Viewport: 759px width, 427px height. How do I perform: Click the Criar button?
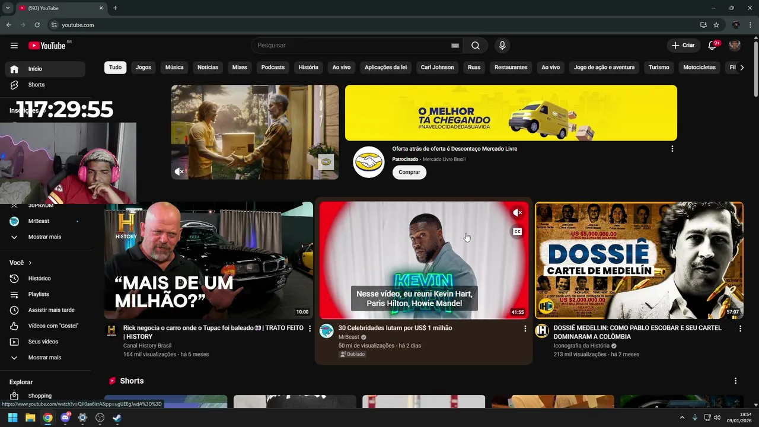click(x=683, y=46)
